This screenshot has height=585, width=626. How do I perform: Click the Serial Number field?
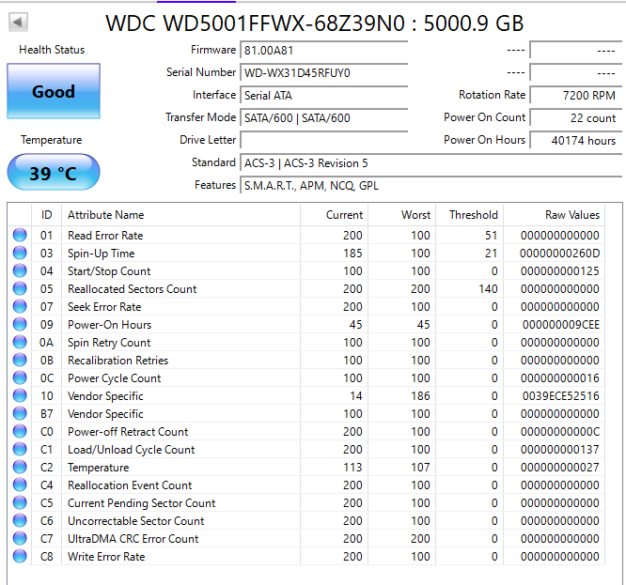323,72
